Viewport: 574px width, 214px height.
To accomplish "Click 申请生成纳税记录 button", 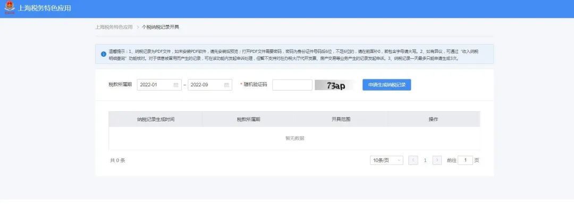I will pos(386,85).
